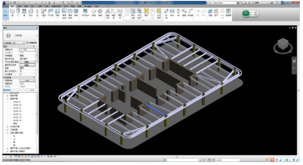This screenshot has width=303, height=165.
Task: Select the Tag Area tool
Action: click(159, 14)
